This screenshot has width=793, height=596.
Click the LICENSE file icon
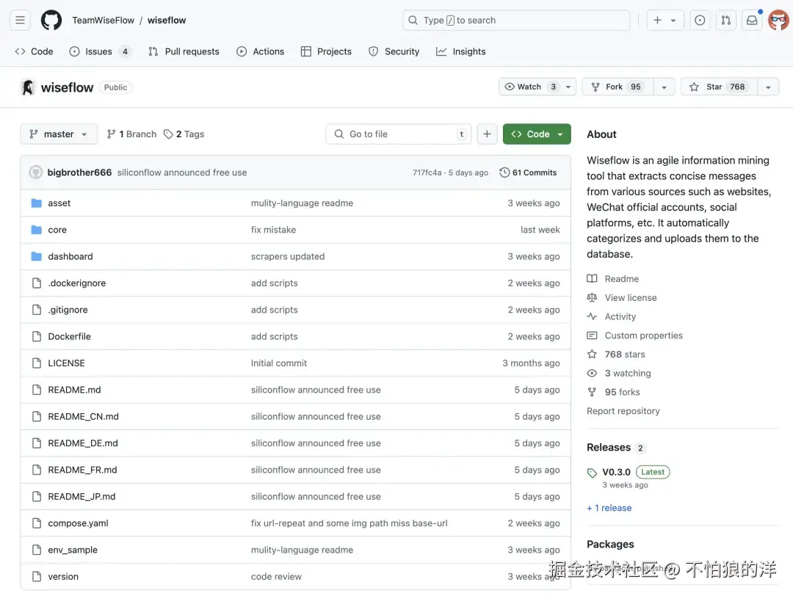tap(37, 363)
